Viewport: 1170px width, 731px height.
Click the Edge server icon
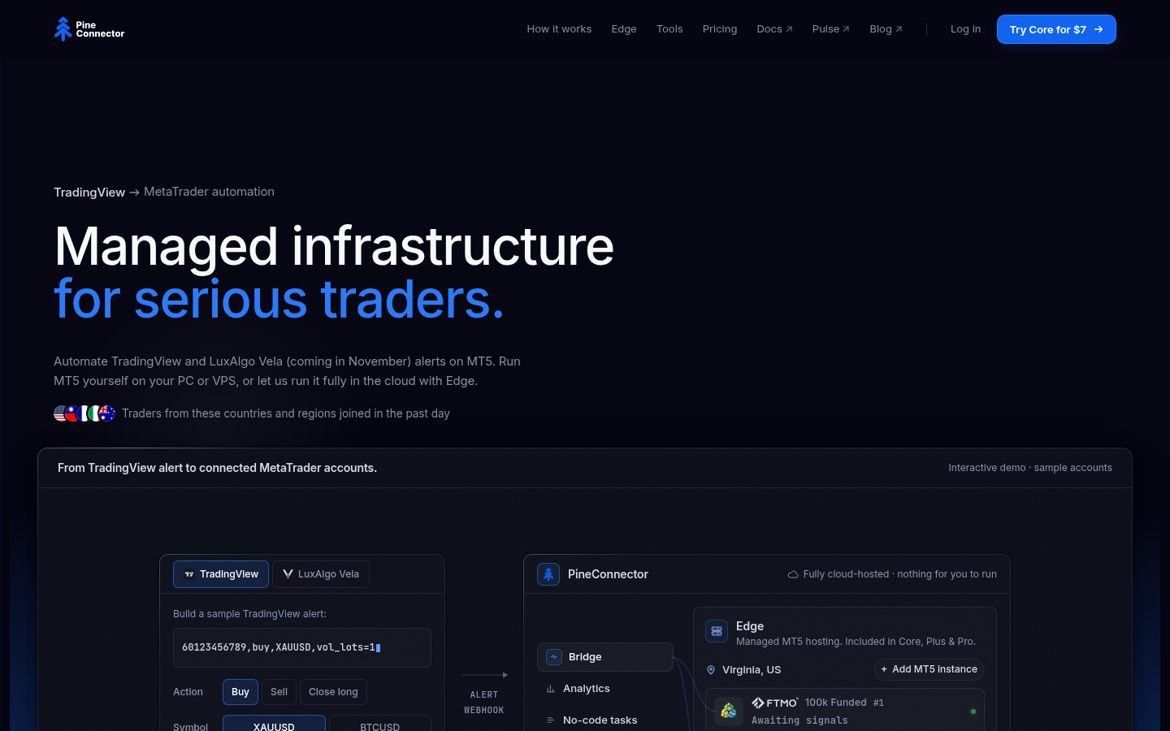tap(717, 631)
